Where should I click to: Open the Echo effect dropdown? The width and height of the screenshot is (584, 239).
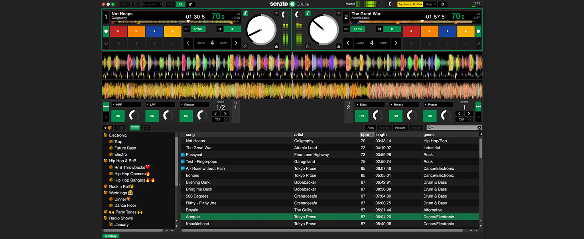(369, 105)
